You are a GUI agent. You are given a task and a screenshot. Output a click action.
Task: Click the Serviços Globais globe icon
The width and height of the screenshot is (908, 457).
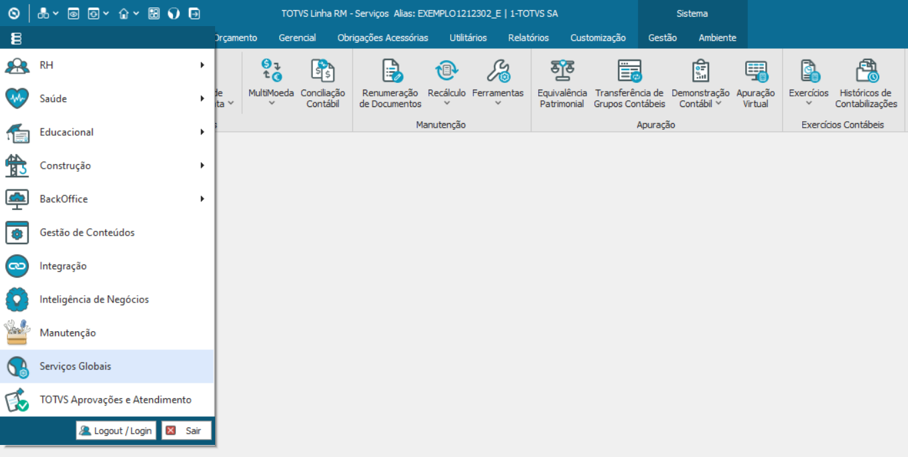[17, 367]
